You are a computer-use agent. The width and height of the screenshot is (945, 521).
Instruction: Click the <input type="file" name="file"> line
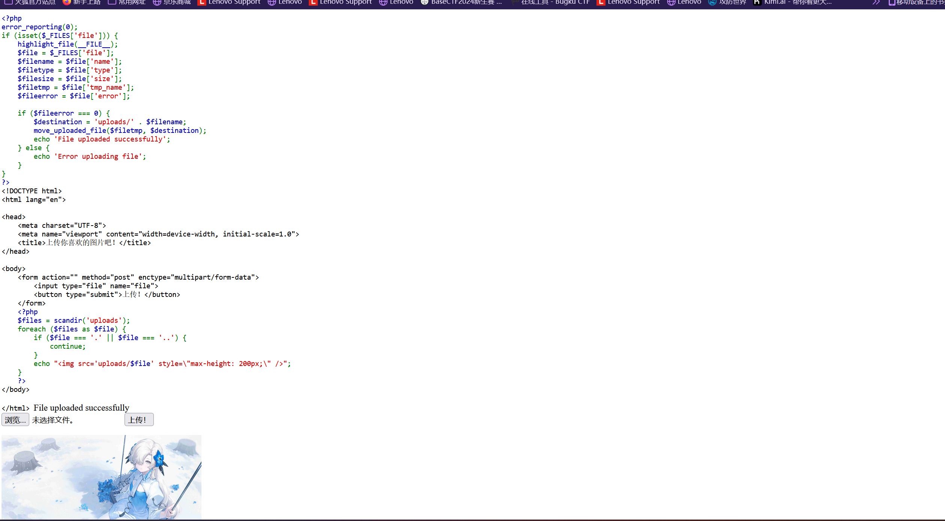click(96, 286)
